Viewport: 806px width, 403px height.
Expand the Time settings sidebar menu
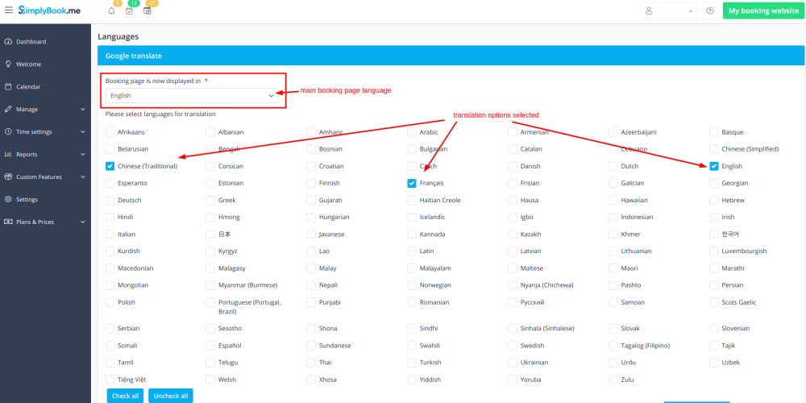[44, 131]
